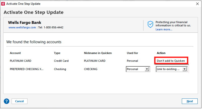Click the Quicken logo in title bar
Viewport: 202px width, 109px height.
coord(3,4)
